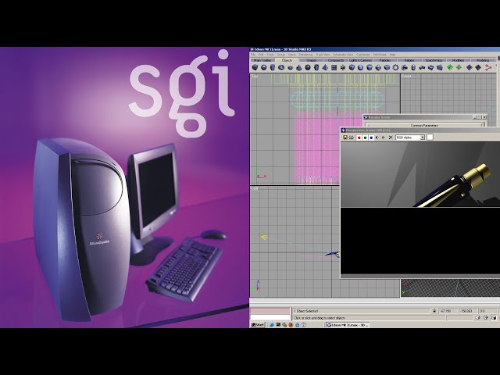Select the Cylinder primitive icon
The image size is (500, 375).
[273, 67]
